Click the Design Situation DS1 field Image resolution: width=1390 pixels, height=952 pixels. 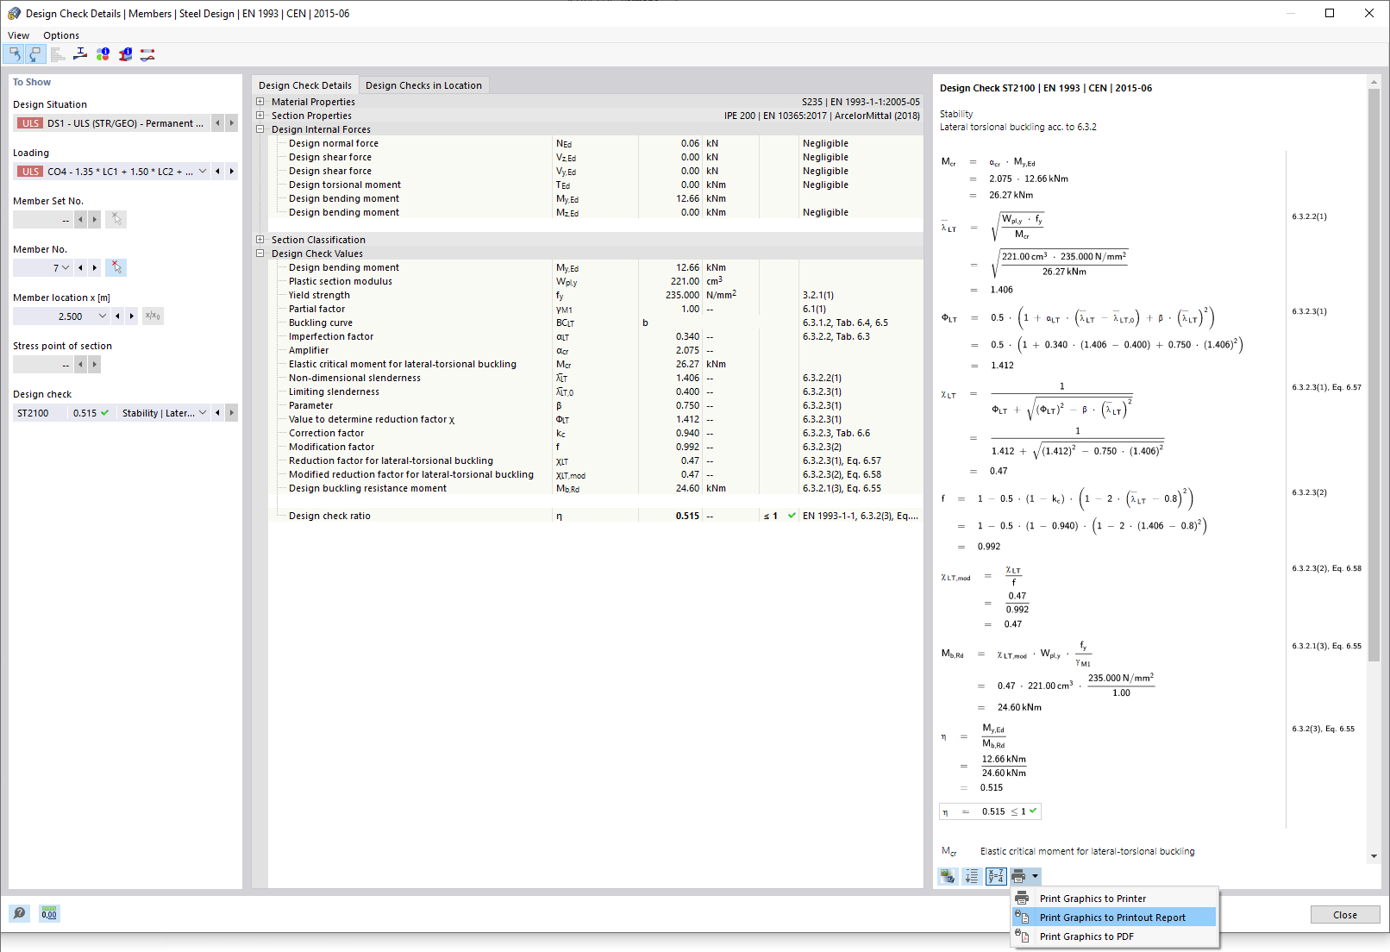pos(112,123)
